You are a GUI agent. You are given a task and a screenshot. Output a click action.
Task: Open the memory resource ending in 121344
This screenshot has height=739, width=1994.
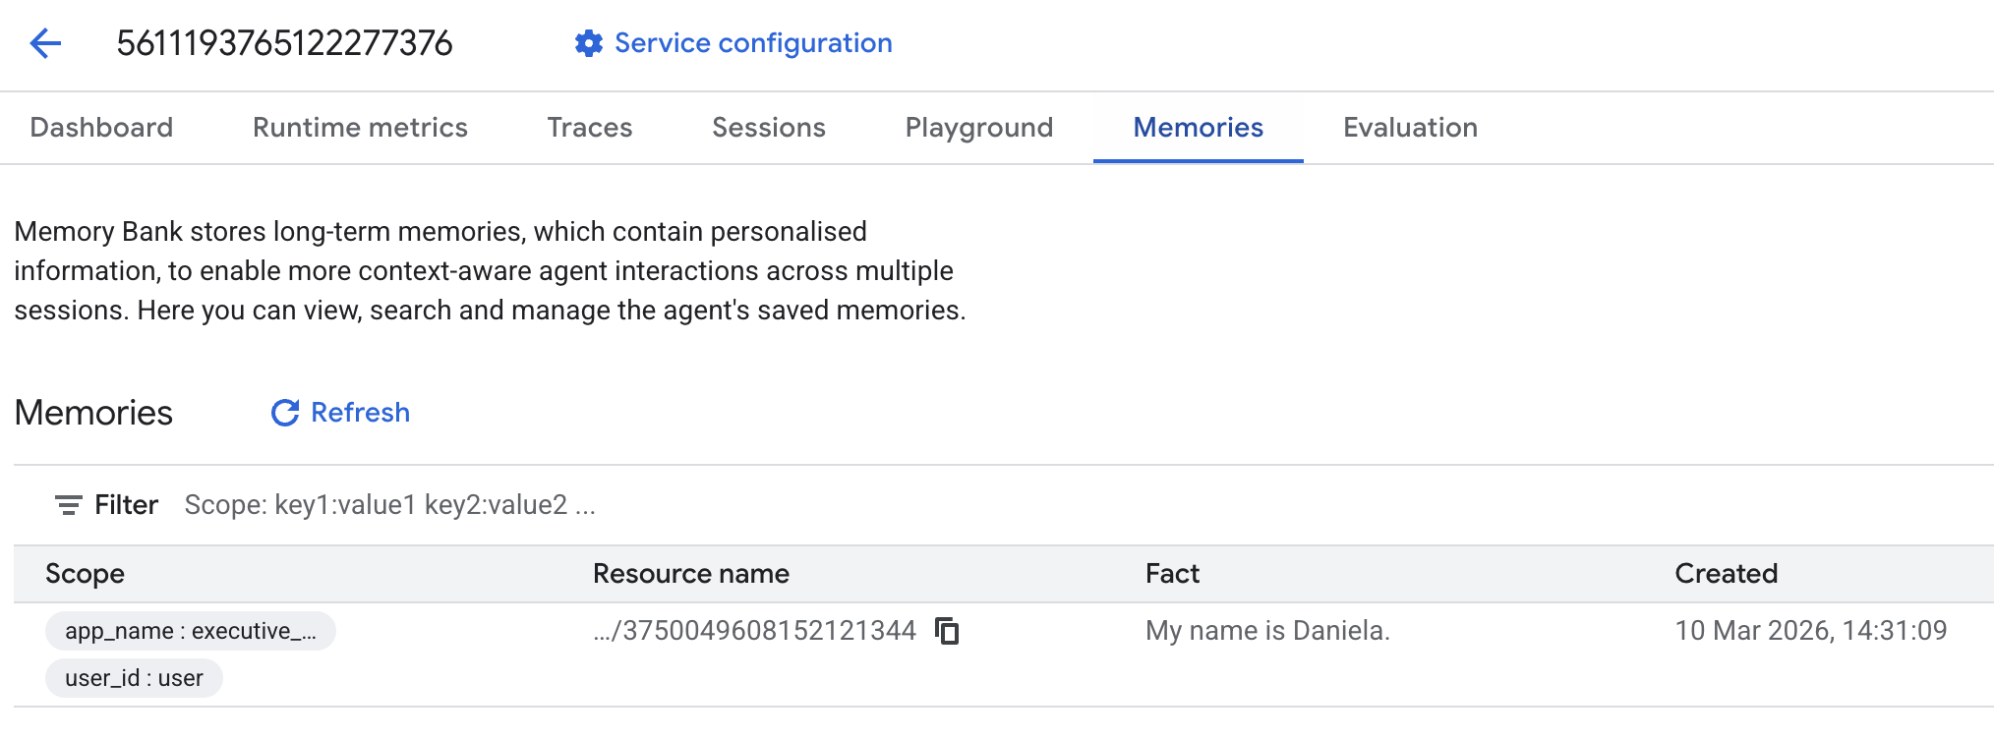point(755,631)
